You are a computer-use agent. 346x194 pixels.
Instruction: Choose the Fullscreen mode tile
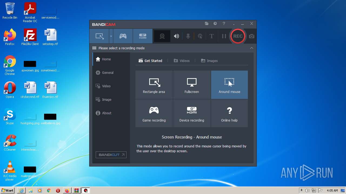coord(192,85)
